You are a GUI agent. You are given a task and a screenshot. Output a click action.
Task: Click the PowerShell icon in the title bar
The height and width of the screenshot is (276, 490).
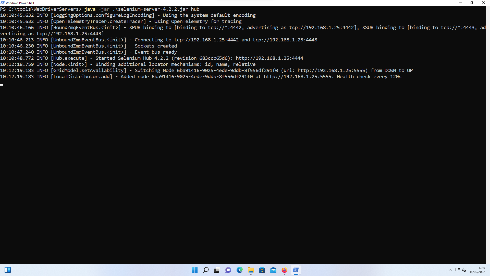(2, 3)
